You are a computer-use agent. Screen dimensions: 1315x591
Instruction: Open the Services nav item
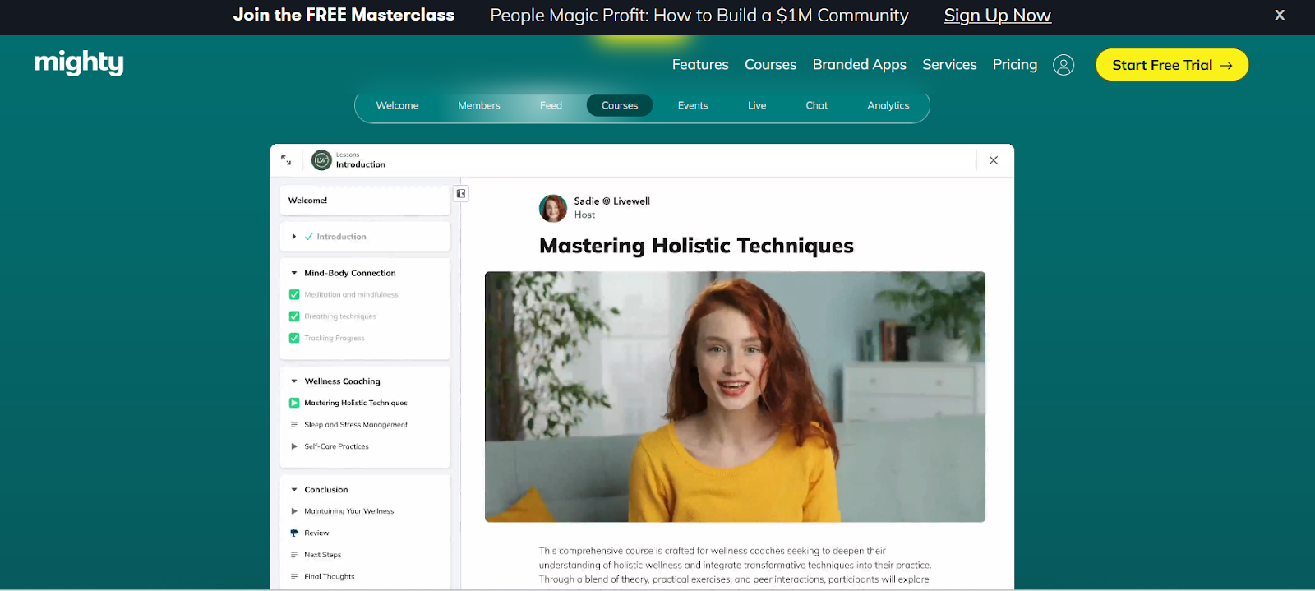tap(949, 64)
